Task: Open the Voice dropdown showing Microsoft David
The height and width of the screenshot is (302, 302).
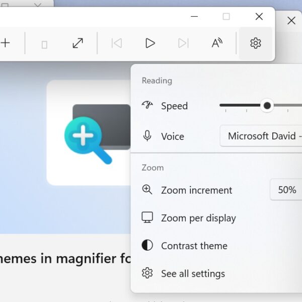Action: 261,136
